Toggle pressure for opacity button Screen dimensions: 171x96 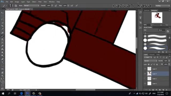56,6
